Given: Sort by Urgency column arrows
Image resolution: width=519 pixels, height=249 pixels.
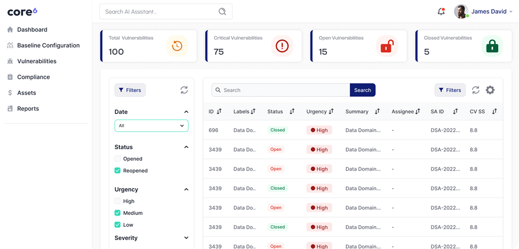Looking at the screenshot, I should click(x=331, y=111).
